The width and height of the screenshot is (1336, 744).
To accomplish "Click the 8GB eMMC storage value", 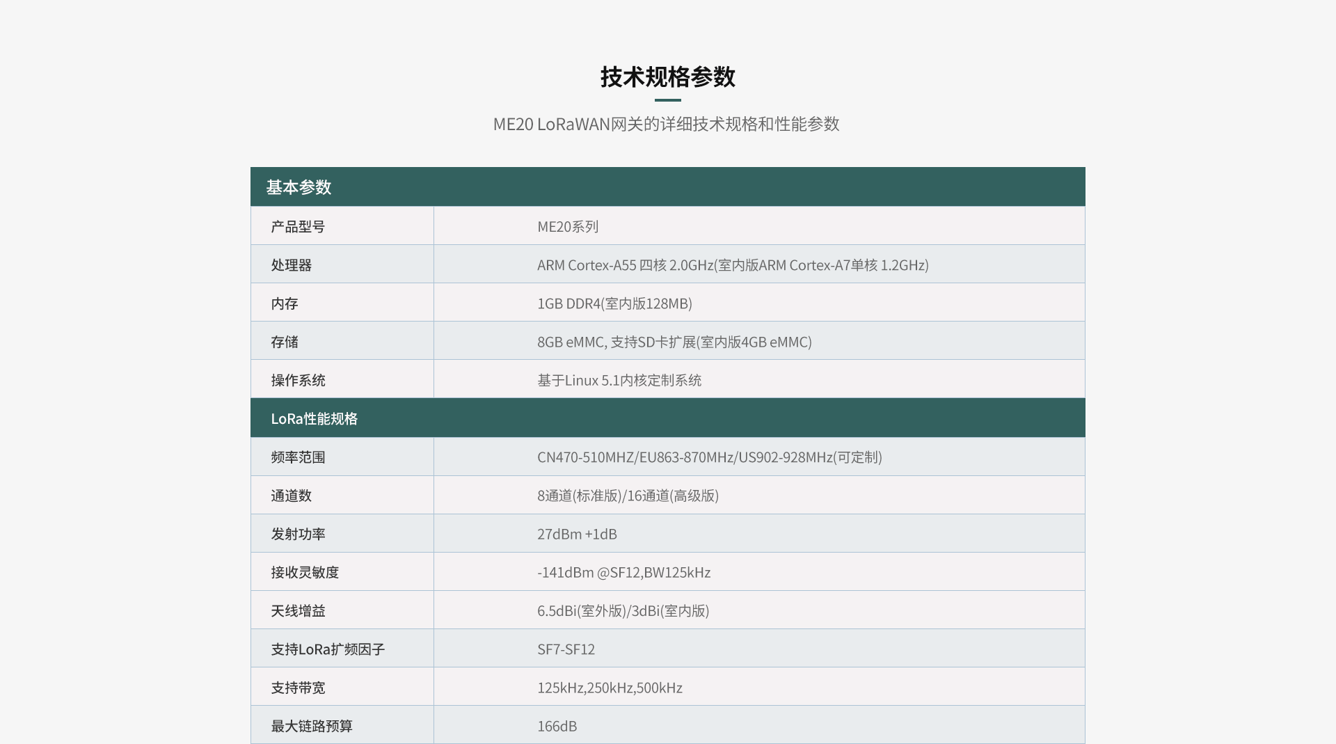I will 674,342.
